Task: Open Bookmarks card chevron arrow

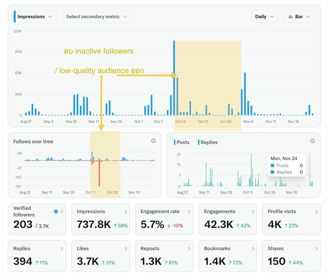Action: coord(253,248)
